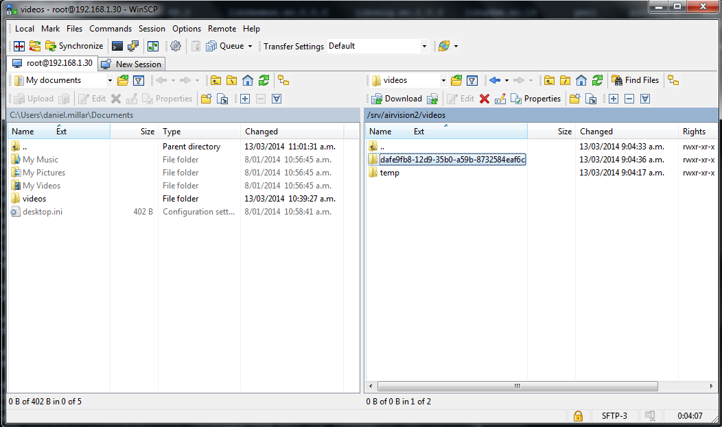The width and height of the screenshot is (722, 427).
Task: Refresh the local panel
Action: [264, 81]
